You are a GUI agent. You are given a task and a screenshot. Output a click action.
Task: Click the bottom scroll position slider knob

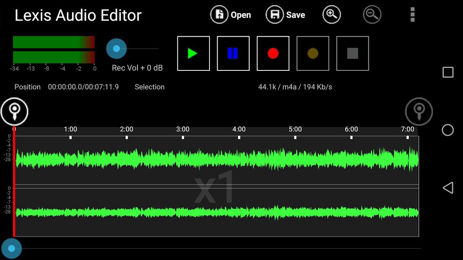coord(11,249)
